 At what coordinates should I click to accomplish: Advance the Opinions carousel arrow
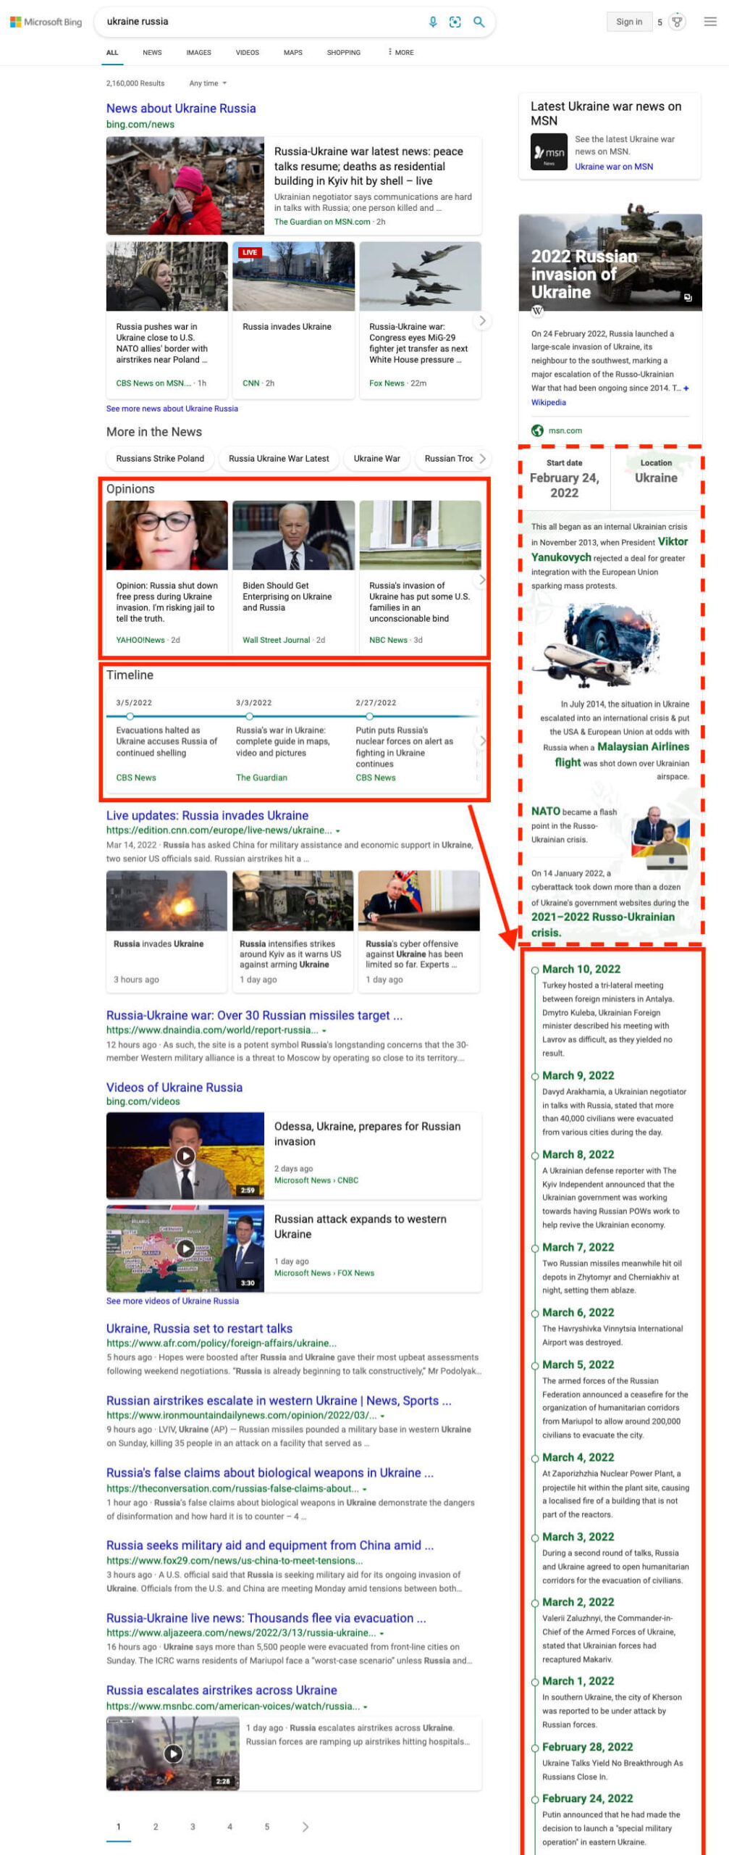point(482,580)
